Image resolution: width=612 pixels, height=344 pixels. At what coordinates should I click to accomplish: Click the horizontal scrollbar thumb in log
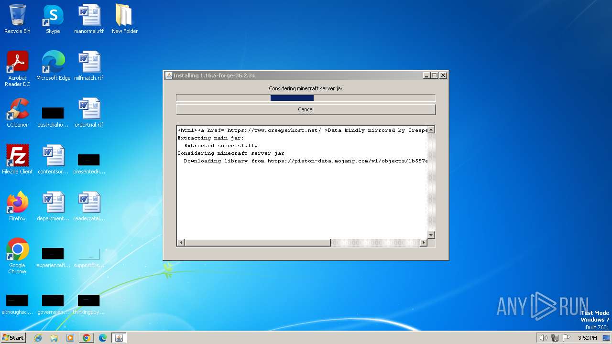tap(257, 243)
